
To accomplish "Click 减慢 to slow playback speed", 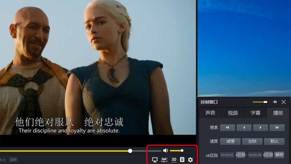I will click(x=230, y=141).
